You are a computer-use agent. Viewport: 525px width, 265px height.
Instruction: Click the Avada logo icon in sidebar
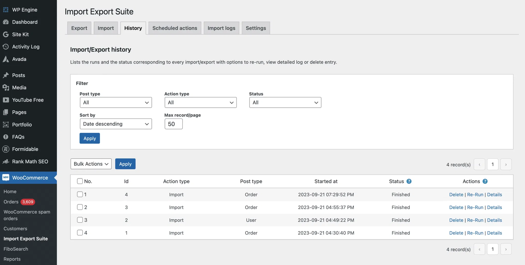(6, 59)
